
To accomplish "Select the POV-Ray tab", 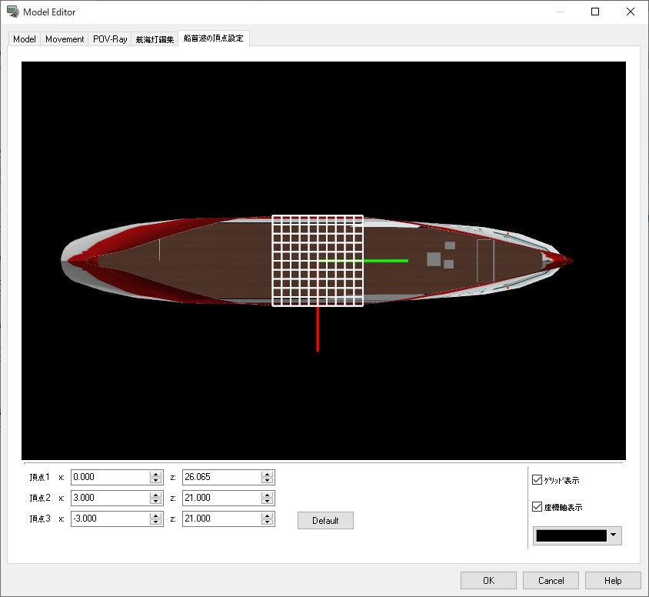I will point(110,39).
